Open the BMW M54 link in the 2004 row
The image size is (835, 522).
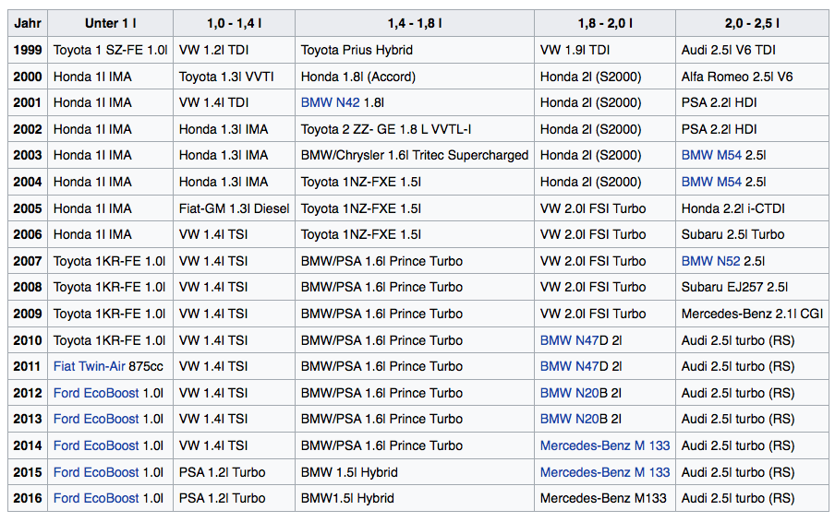point(711,182)
